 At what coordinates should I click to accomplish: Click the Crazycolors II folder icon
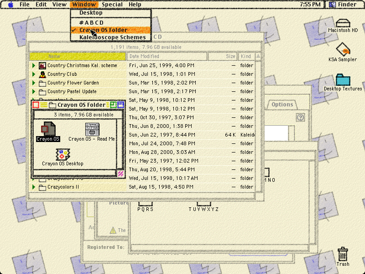coord(42,187)
